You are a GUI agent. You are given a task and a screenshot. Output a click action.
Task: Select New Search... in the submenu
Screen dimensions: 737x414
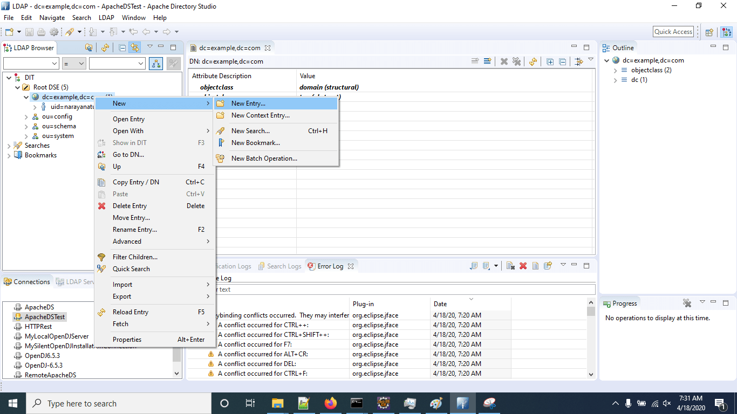point(276,131)
